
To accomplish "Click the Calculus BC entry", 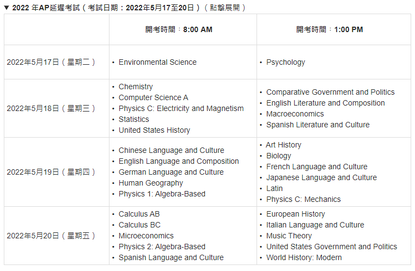I will click(x=139, y=225).
